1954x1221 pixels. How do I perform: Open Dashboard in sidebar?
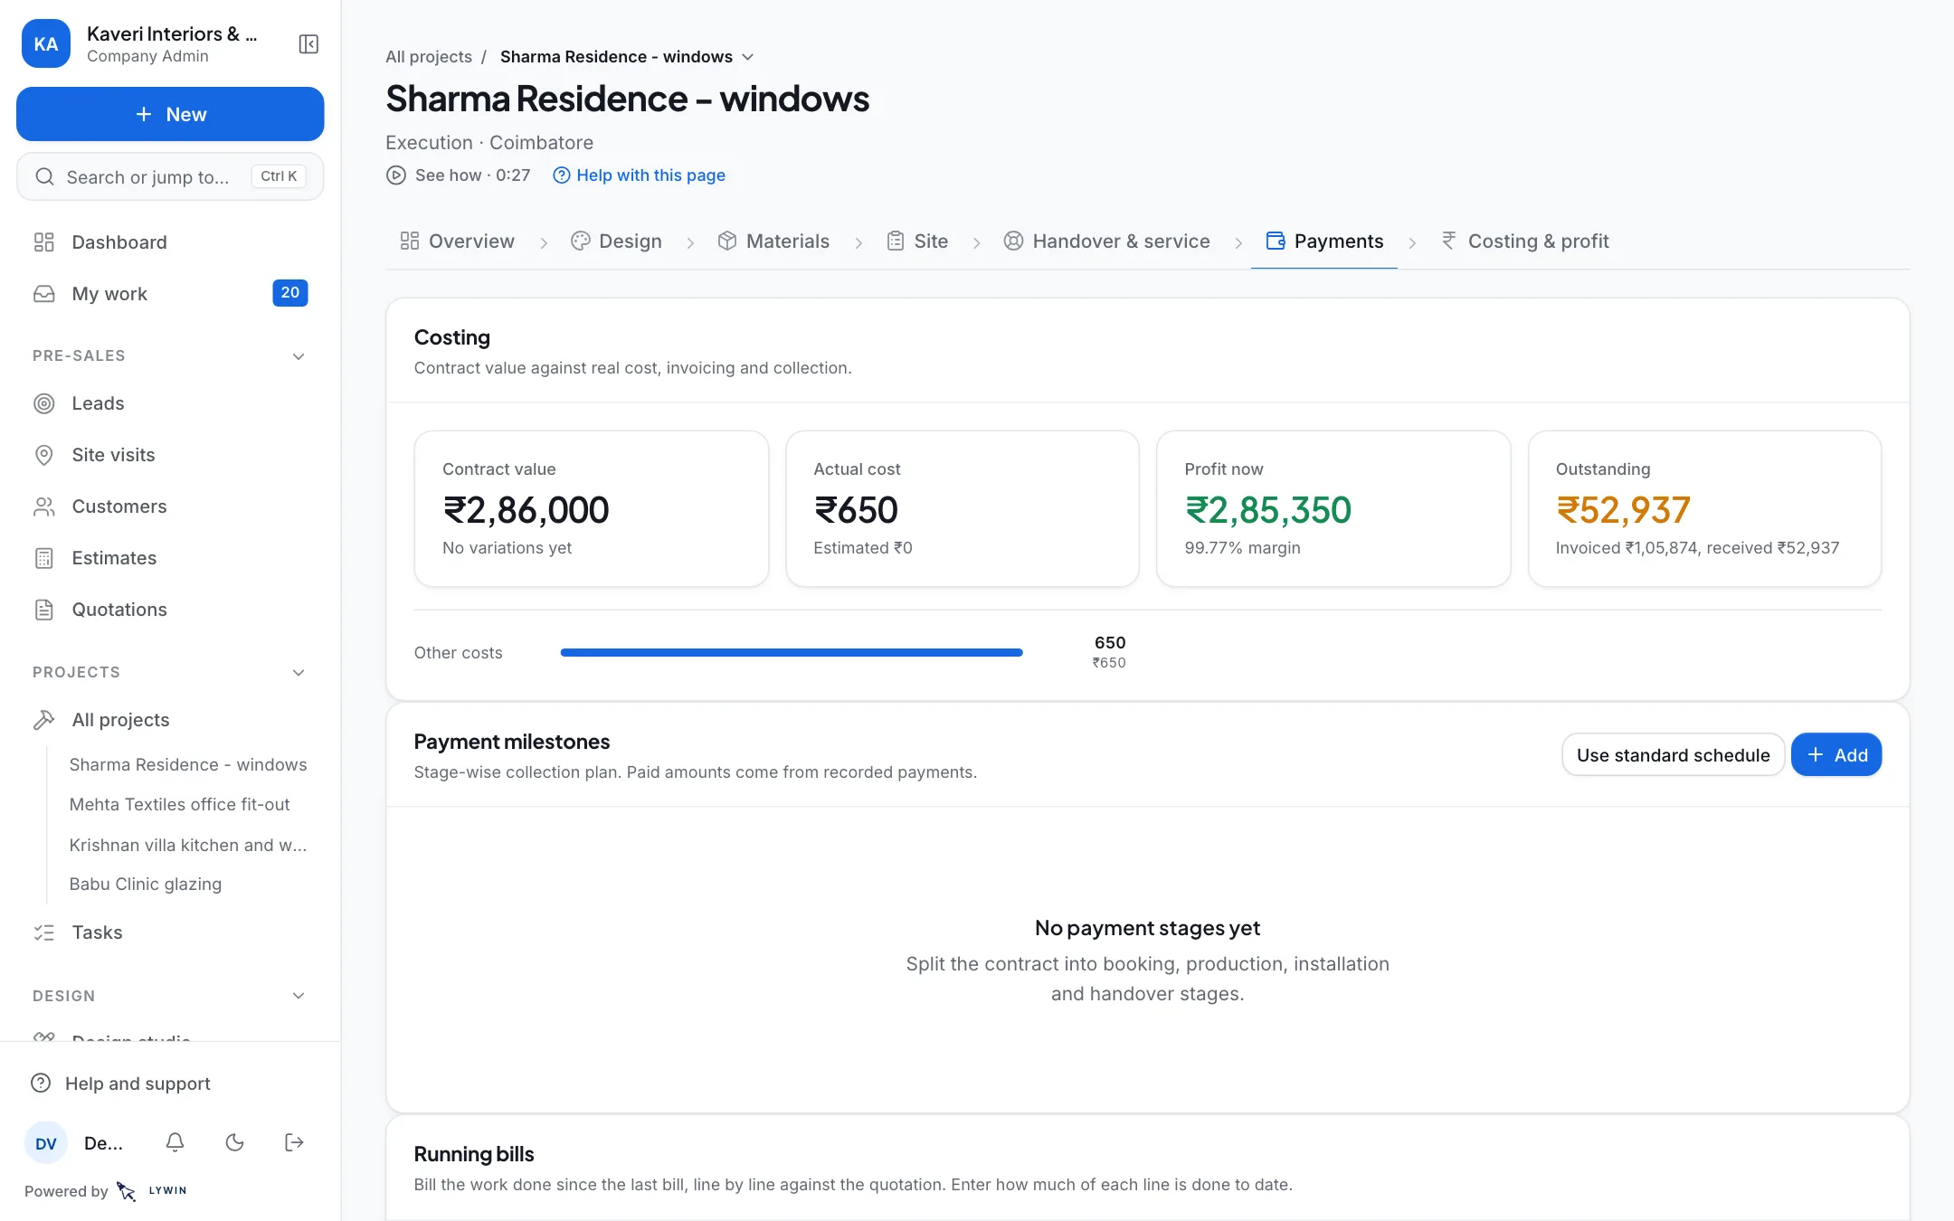pos(170,242)
